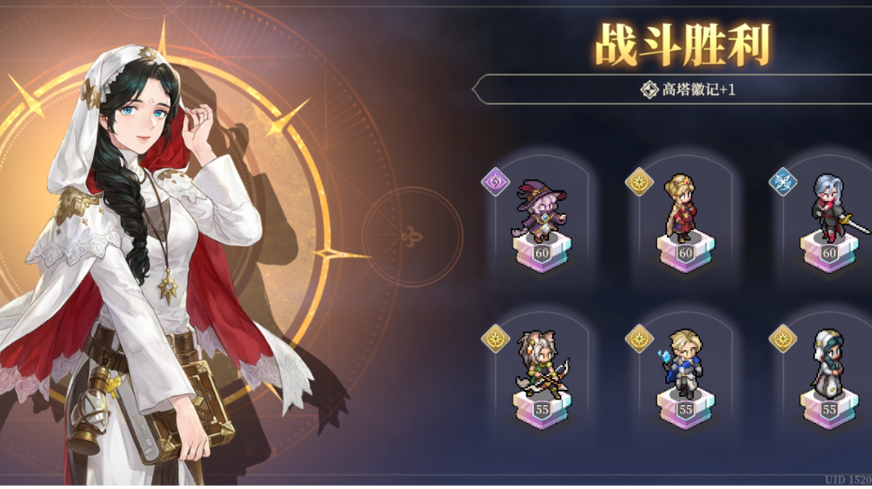Select the purple witch hat character

(541, 210)
